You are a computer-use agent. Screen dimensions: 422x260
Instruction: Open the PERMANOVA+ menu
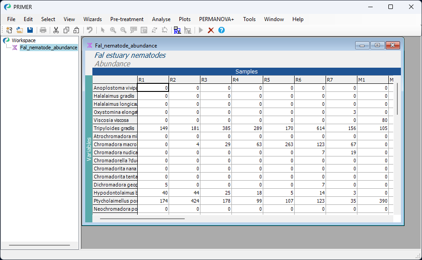point(216,19)
